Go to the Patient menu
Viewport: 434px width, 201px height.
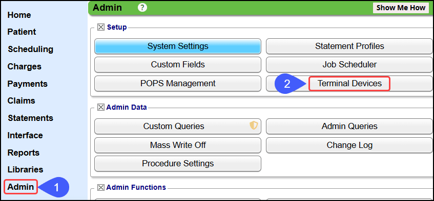(x=22, y=32)
